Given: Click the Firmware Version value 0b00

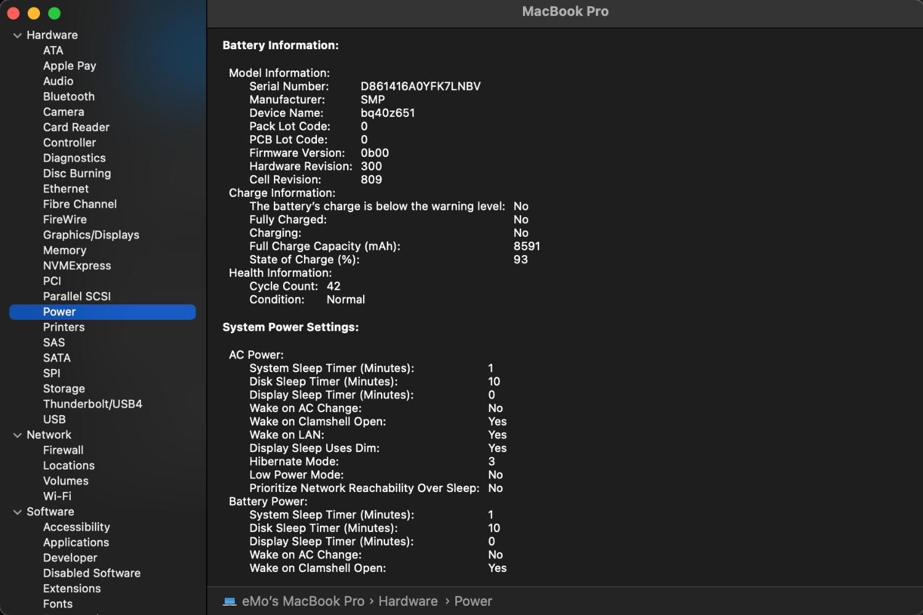Looking at the screenshot, I should tap(375, 153).
